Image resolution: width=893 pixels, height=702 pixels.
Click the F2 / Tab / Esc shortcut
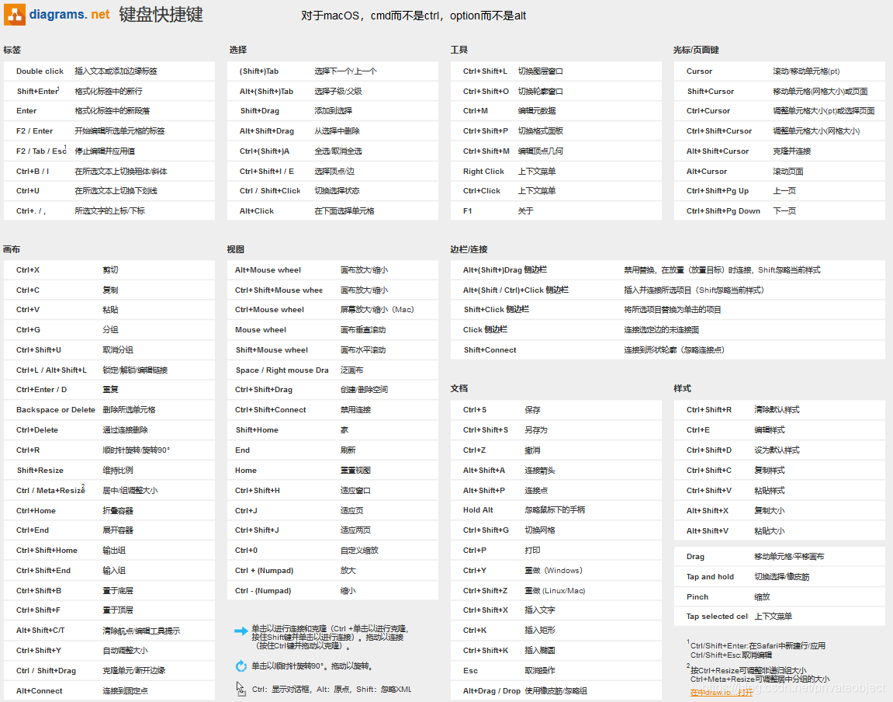point(41,151)
